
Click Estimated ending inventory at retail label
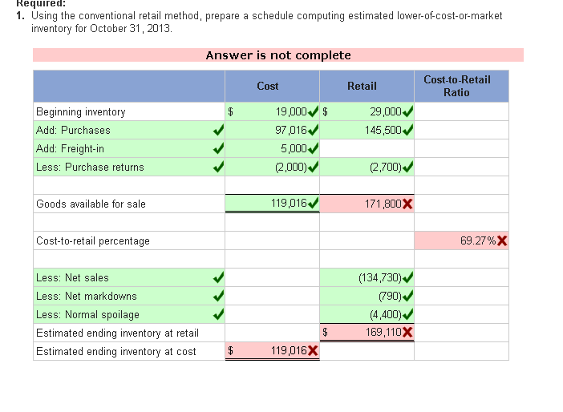(x=117, y=333)
